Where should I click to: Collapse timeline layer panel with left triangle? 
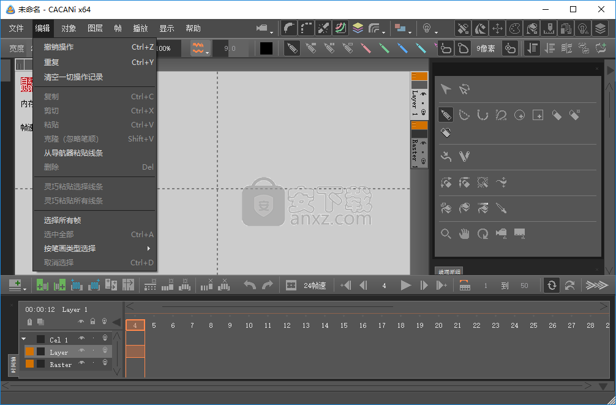(x=116, y=322)
